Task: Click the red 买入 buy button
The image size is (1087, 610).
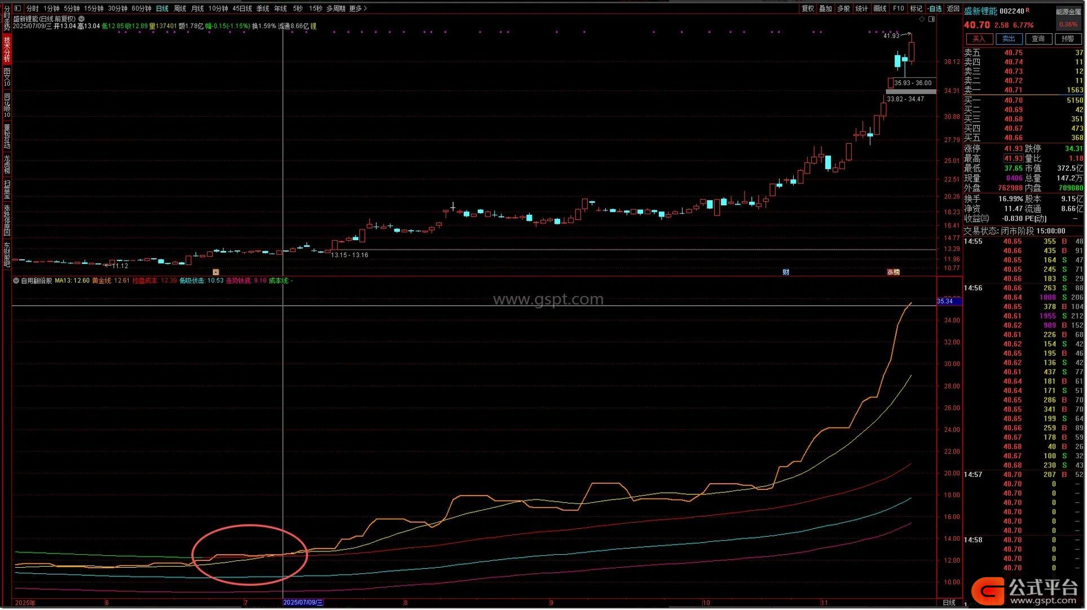Action: click(979, 39)
